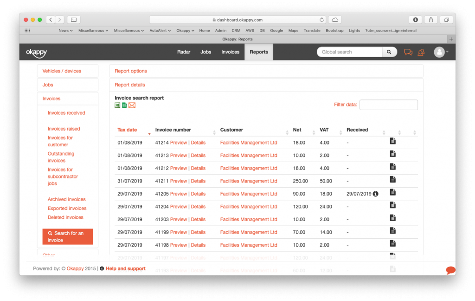Open customer link on invoice 41199 row
Image resolution: width=475 pixels, height=301 pixels.
(x=249, y=232)
